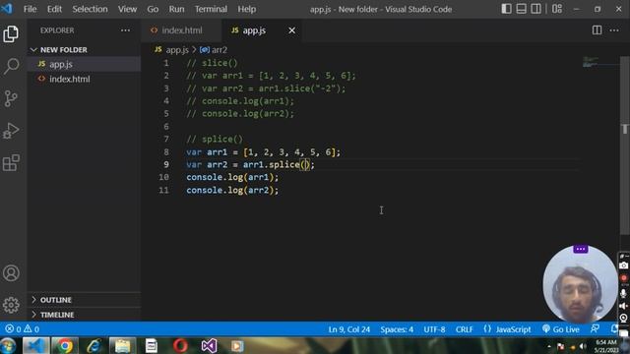Click app.js in the breadcrumb
630x354 pixels.
177,50
